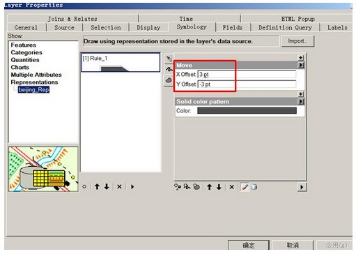Add a new fill layer in the bottom toolbar
Image resolution: width=356 pixels, height=254 pixels.
(196, 187)
